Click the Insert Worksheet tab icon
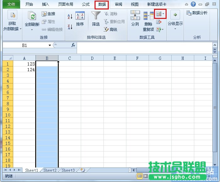 (83, 170)
